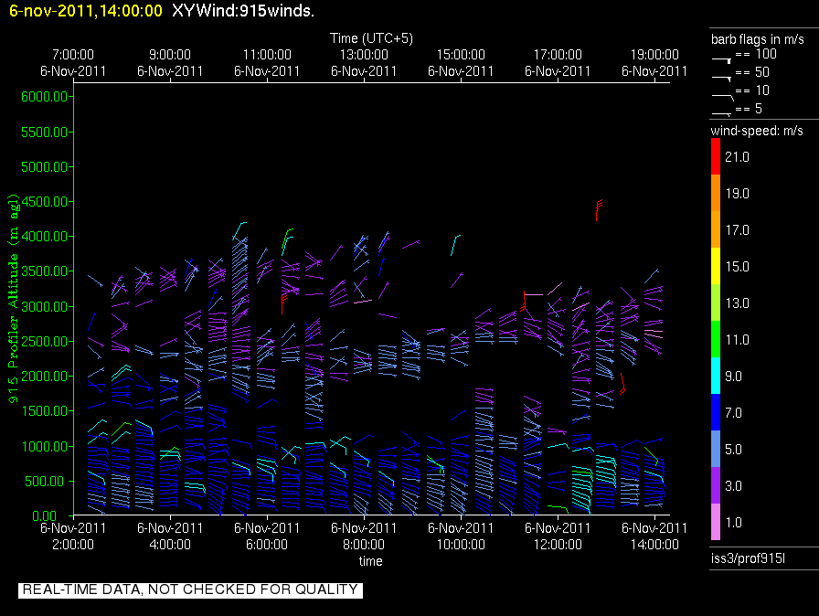Click the barb flag icon for 100
This screenshot has height=616, width=819.
pos(722,60)
